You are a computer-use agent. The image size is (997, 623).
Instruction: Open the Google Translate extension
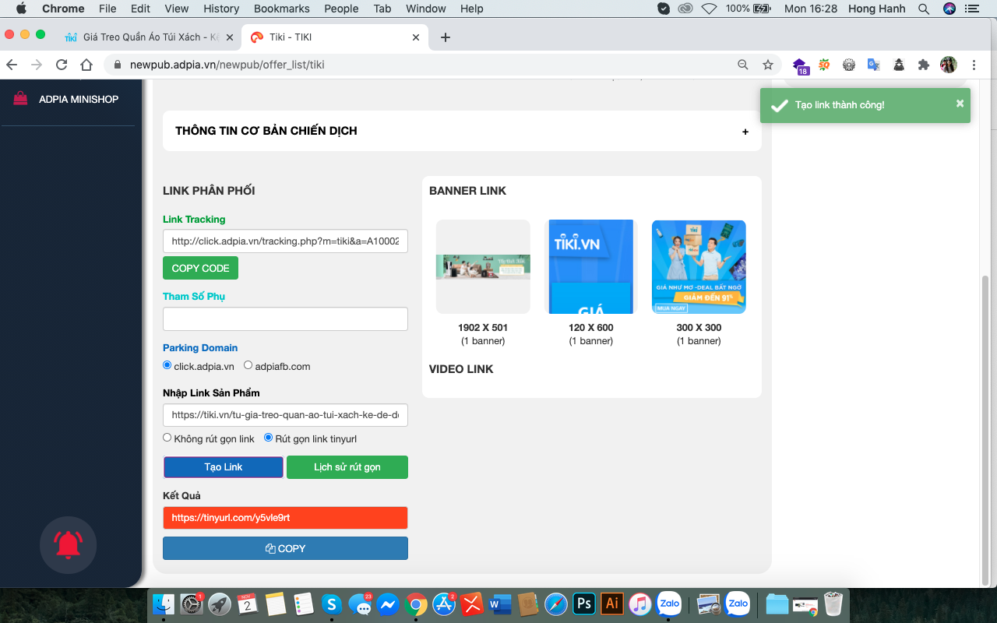point(874,65)
